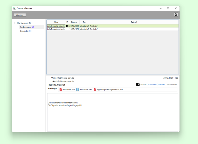Sort by the Typ column header

[x=84, y=22]
